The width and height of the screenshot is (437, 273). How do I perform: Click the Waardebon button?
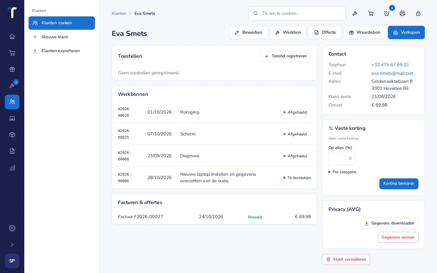[x=364, y=32]
